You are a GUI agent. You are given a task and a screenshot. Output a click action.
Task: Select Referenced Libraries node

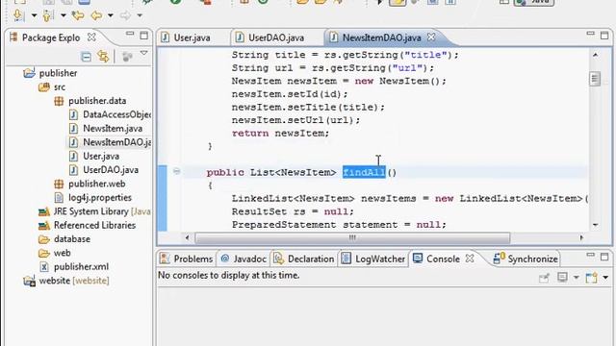click(x=94, y=225)
